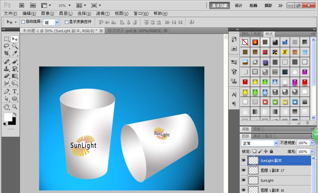Image resolution: width=318 pixels, height=193 pixels.
Task: Hide the SunLight 副本 layer
Action: [244, 160]
